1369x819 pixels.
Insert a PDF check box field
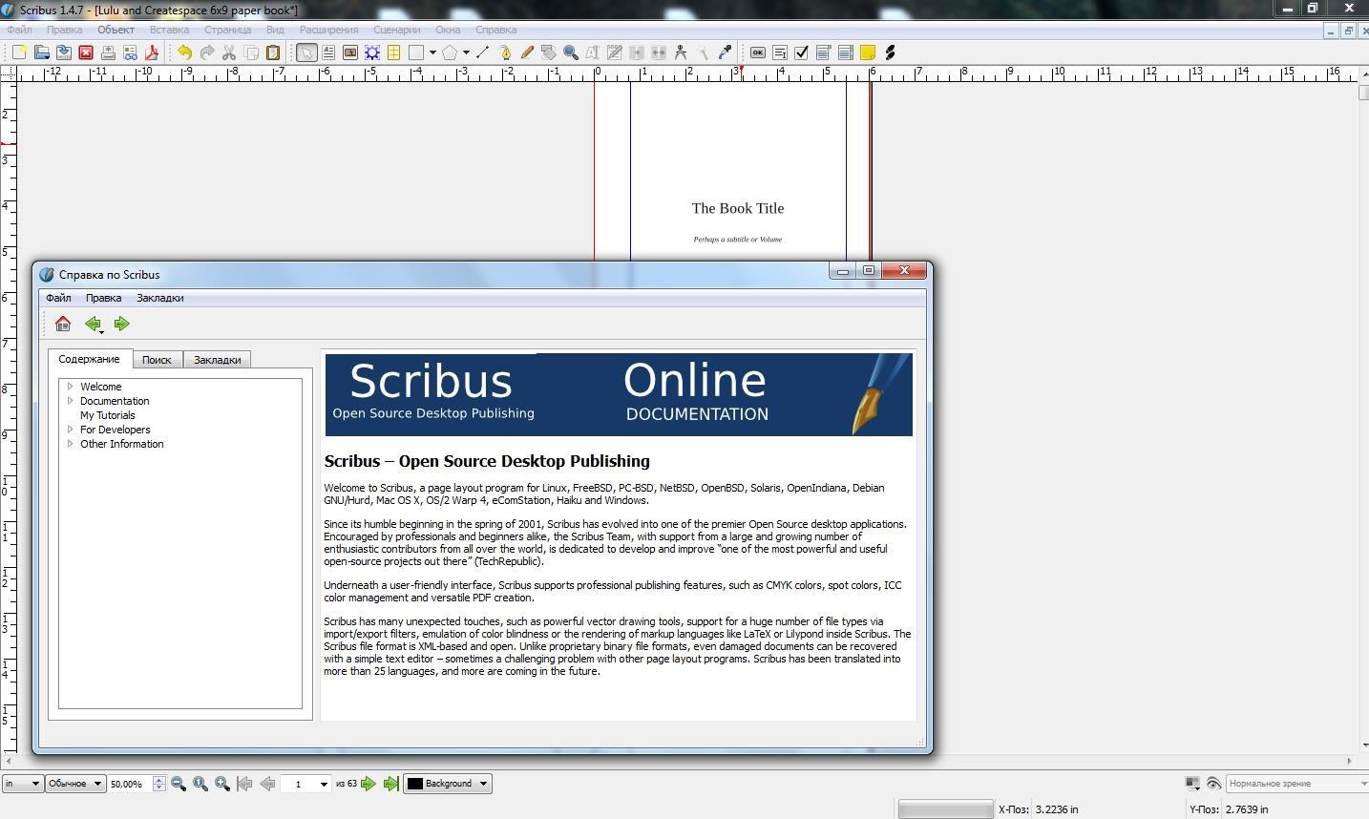tap(802, 52)
